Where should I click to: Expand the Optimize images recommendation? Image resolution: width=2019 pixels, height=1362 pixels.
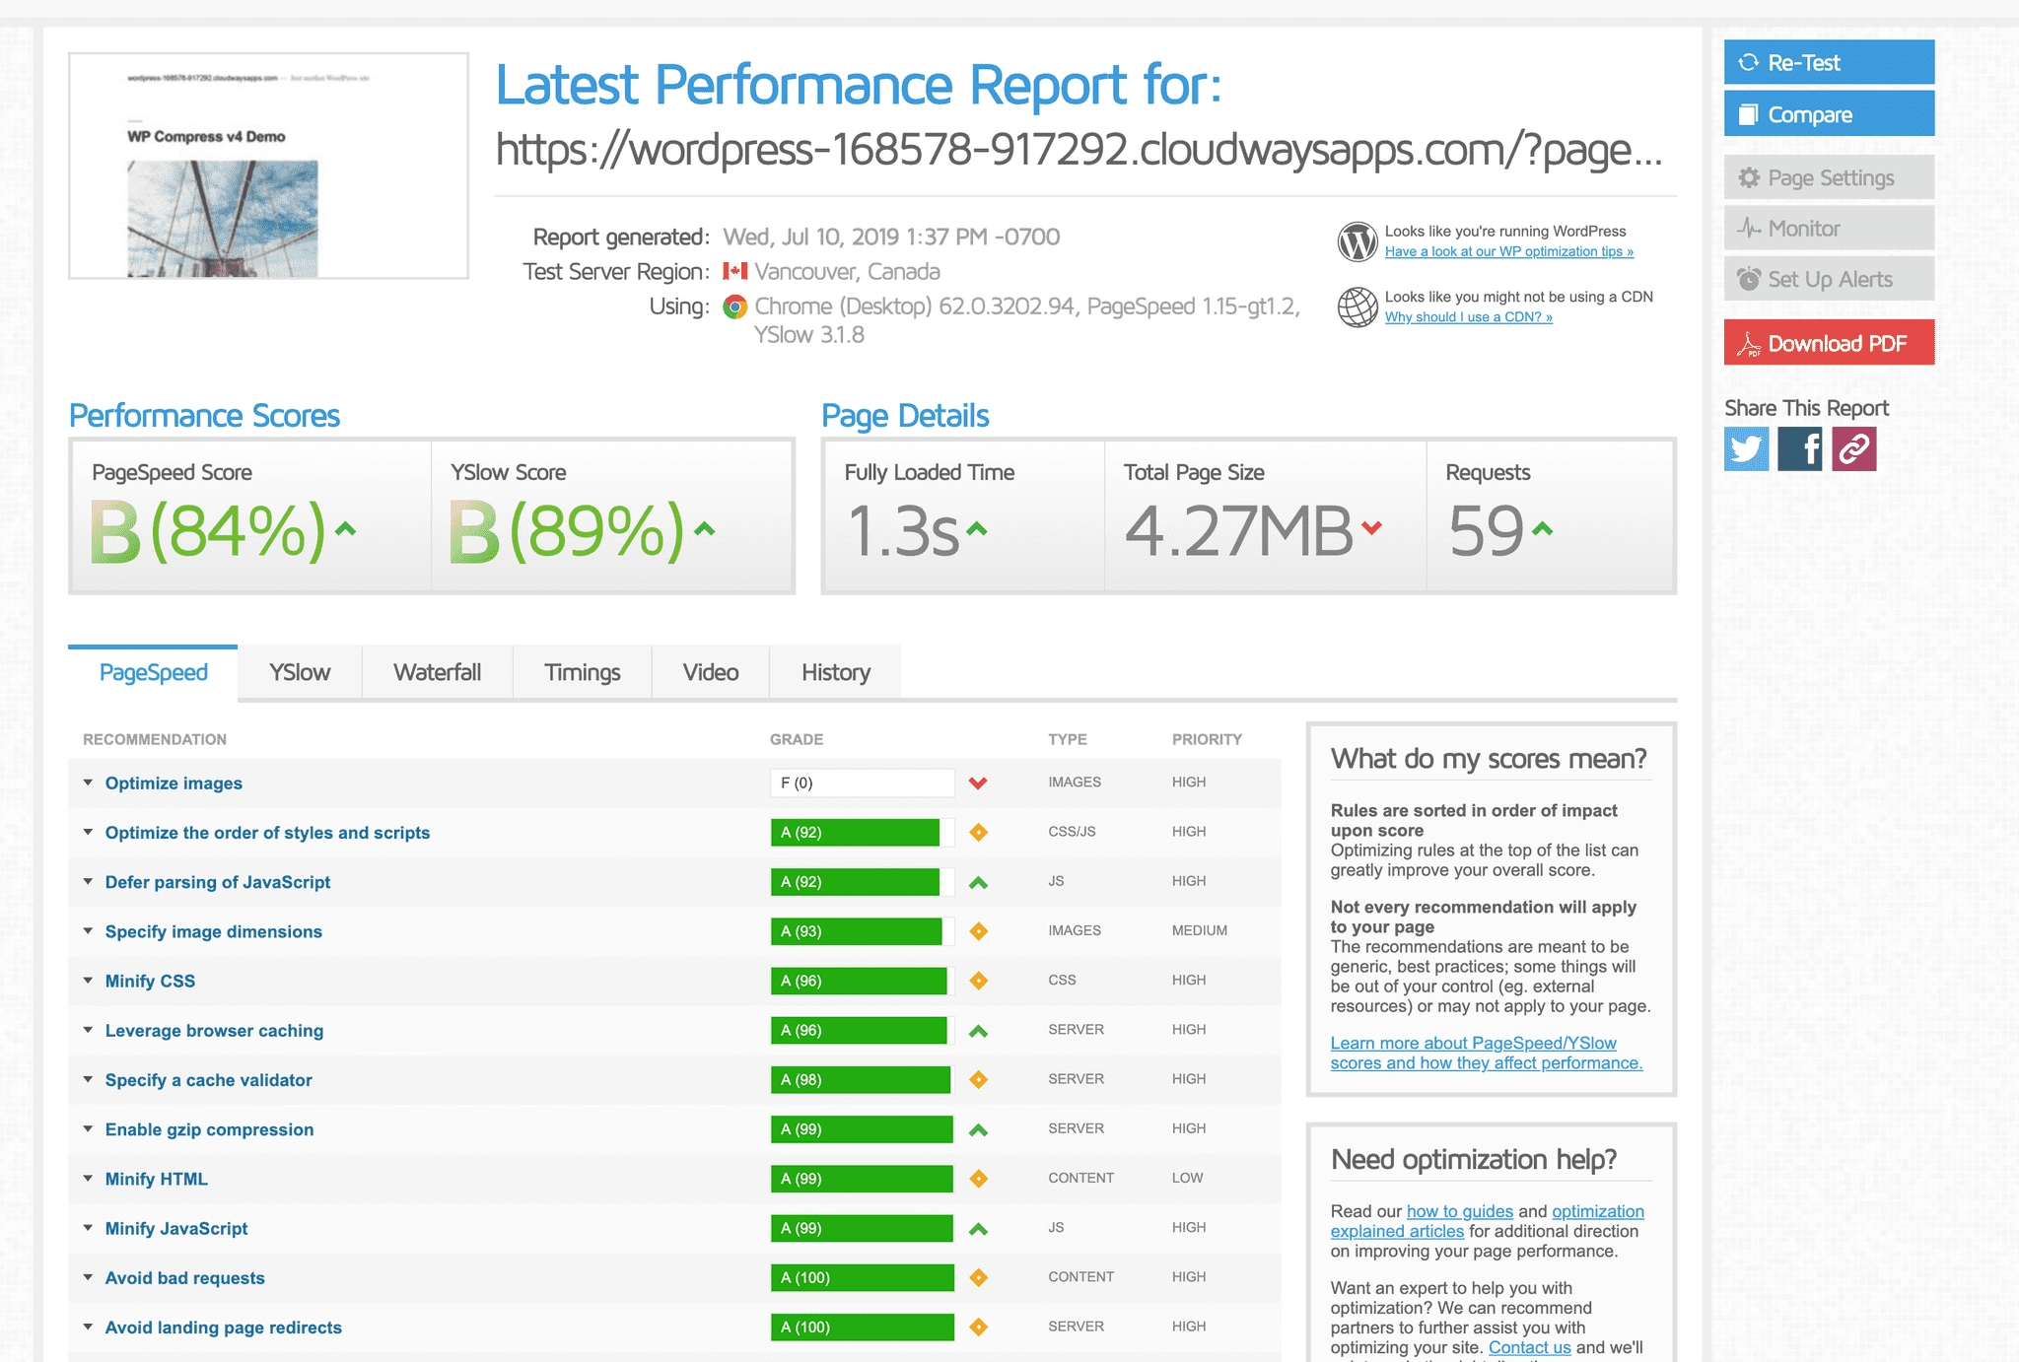click(x=174, y=783)
